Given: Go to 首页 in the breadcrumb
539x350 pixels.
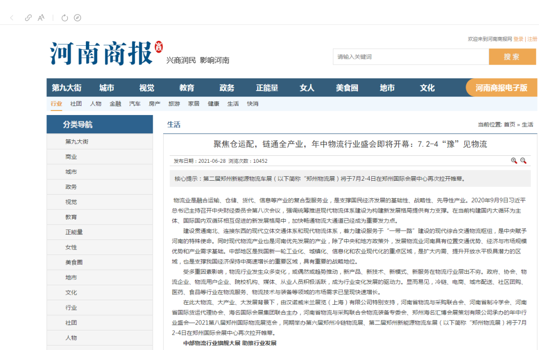Looking at the screenshot, I should point(509,125).
